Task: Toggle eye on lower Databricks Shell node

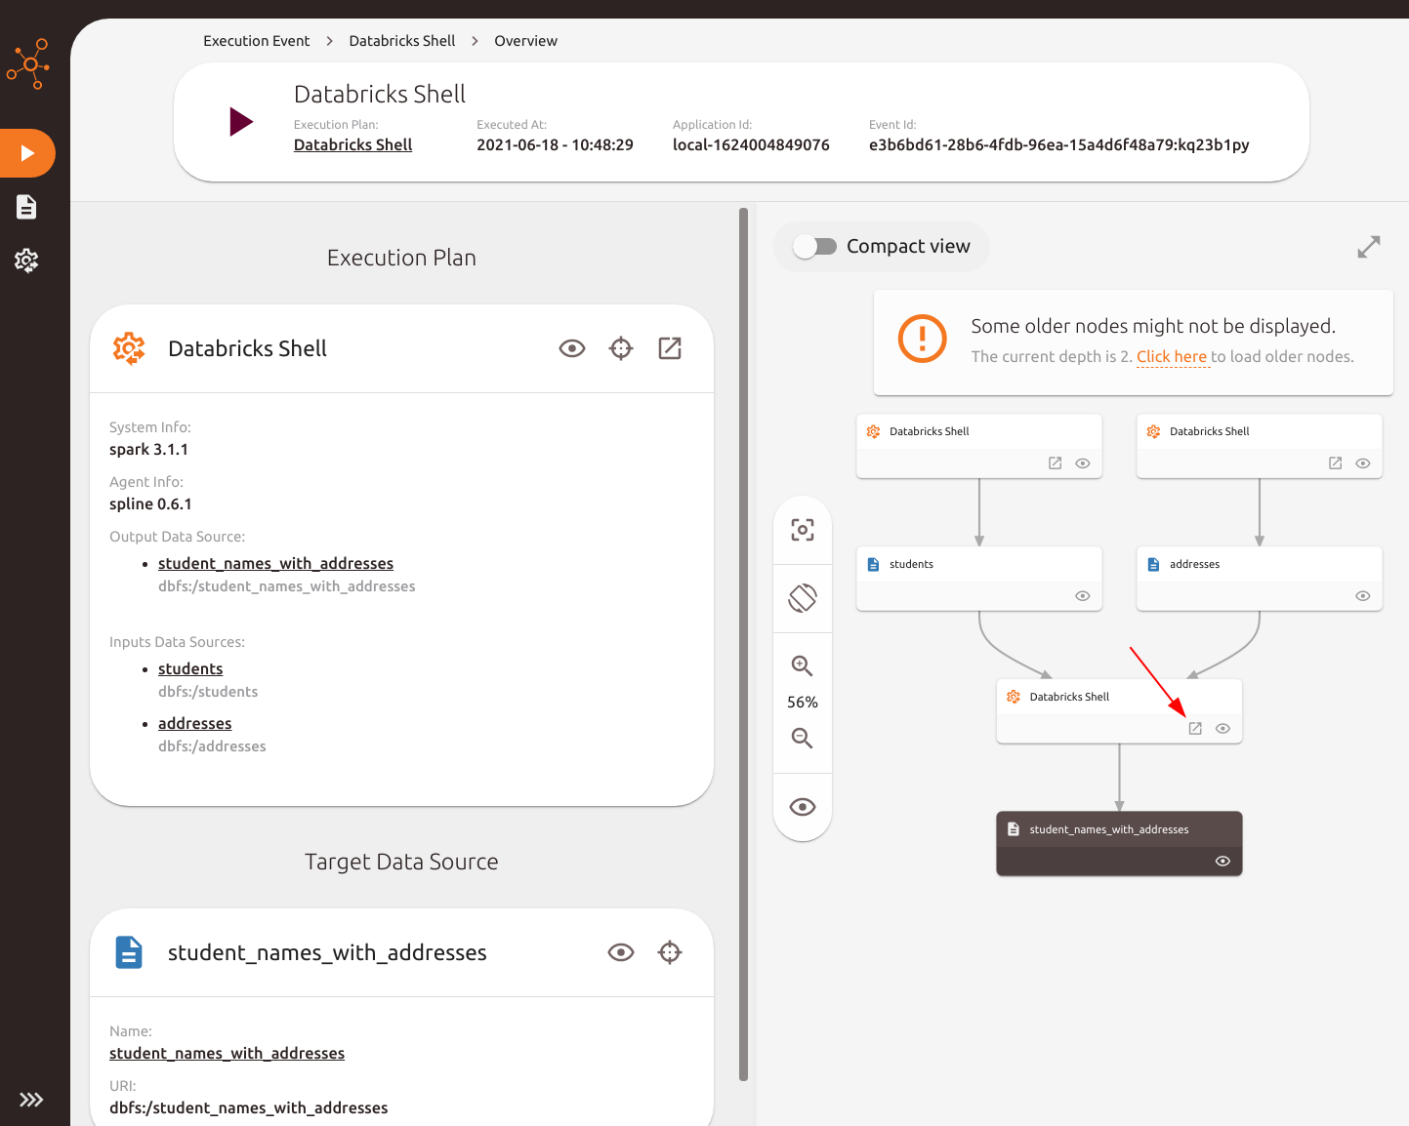Action: click(x=1223, y=729)
